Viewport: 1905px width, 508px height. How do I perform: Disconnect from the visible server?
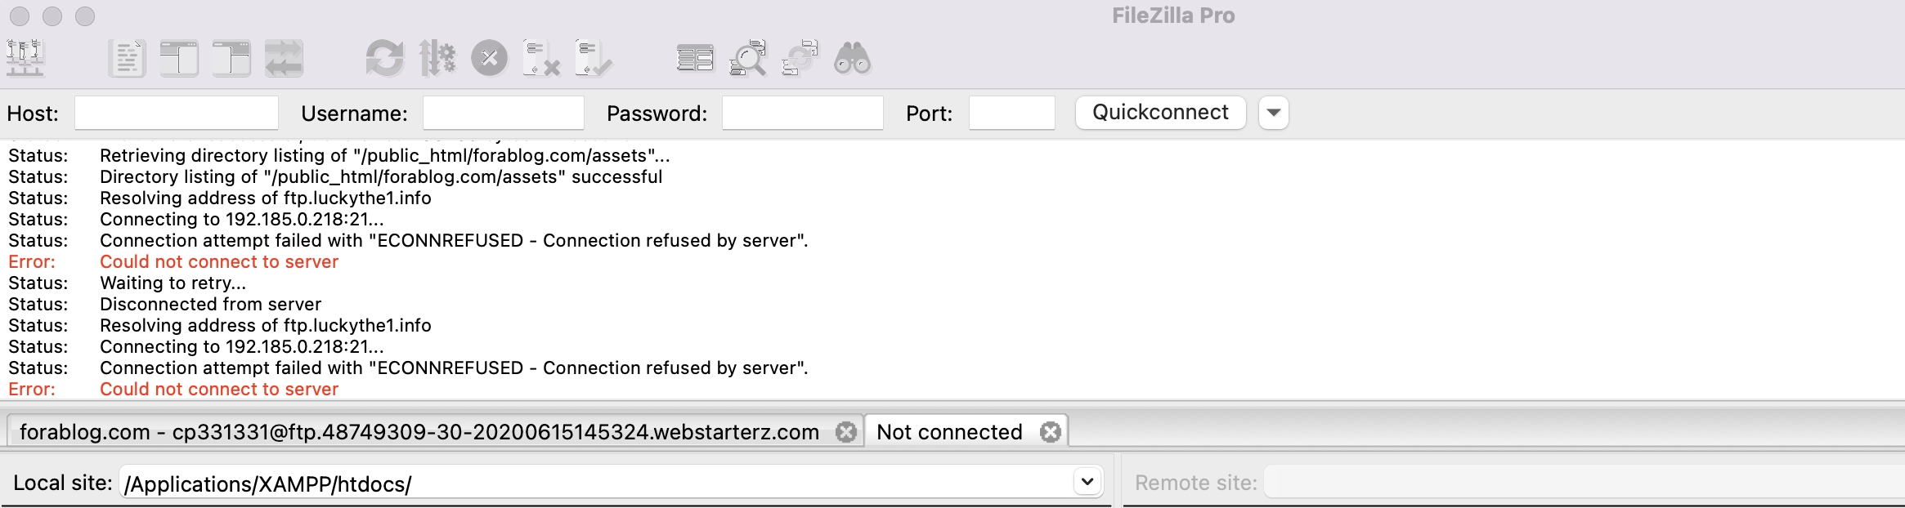pos(541,58)
